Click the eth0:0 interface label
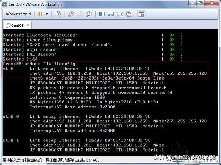The width and height of the screenshot is (221, 165). pos(11,117)
